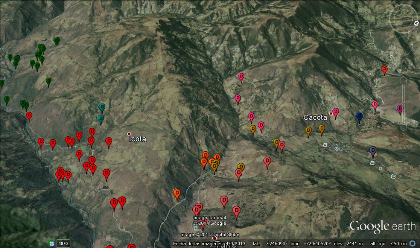The width and height of the screenshot is (420, 248).
Task: Open the historical imagery clock icon
Action: [x=52, y=243]
